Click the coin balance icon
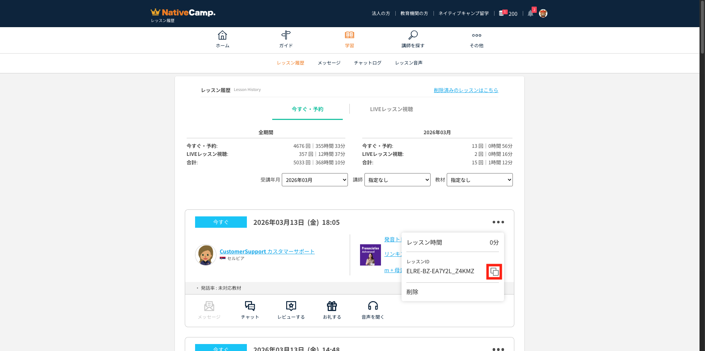The height and width of the screenshot is (351, 705). [x=501, y=14]
